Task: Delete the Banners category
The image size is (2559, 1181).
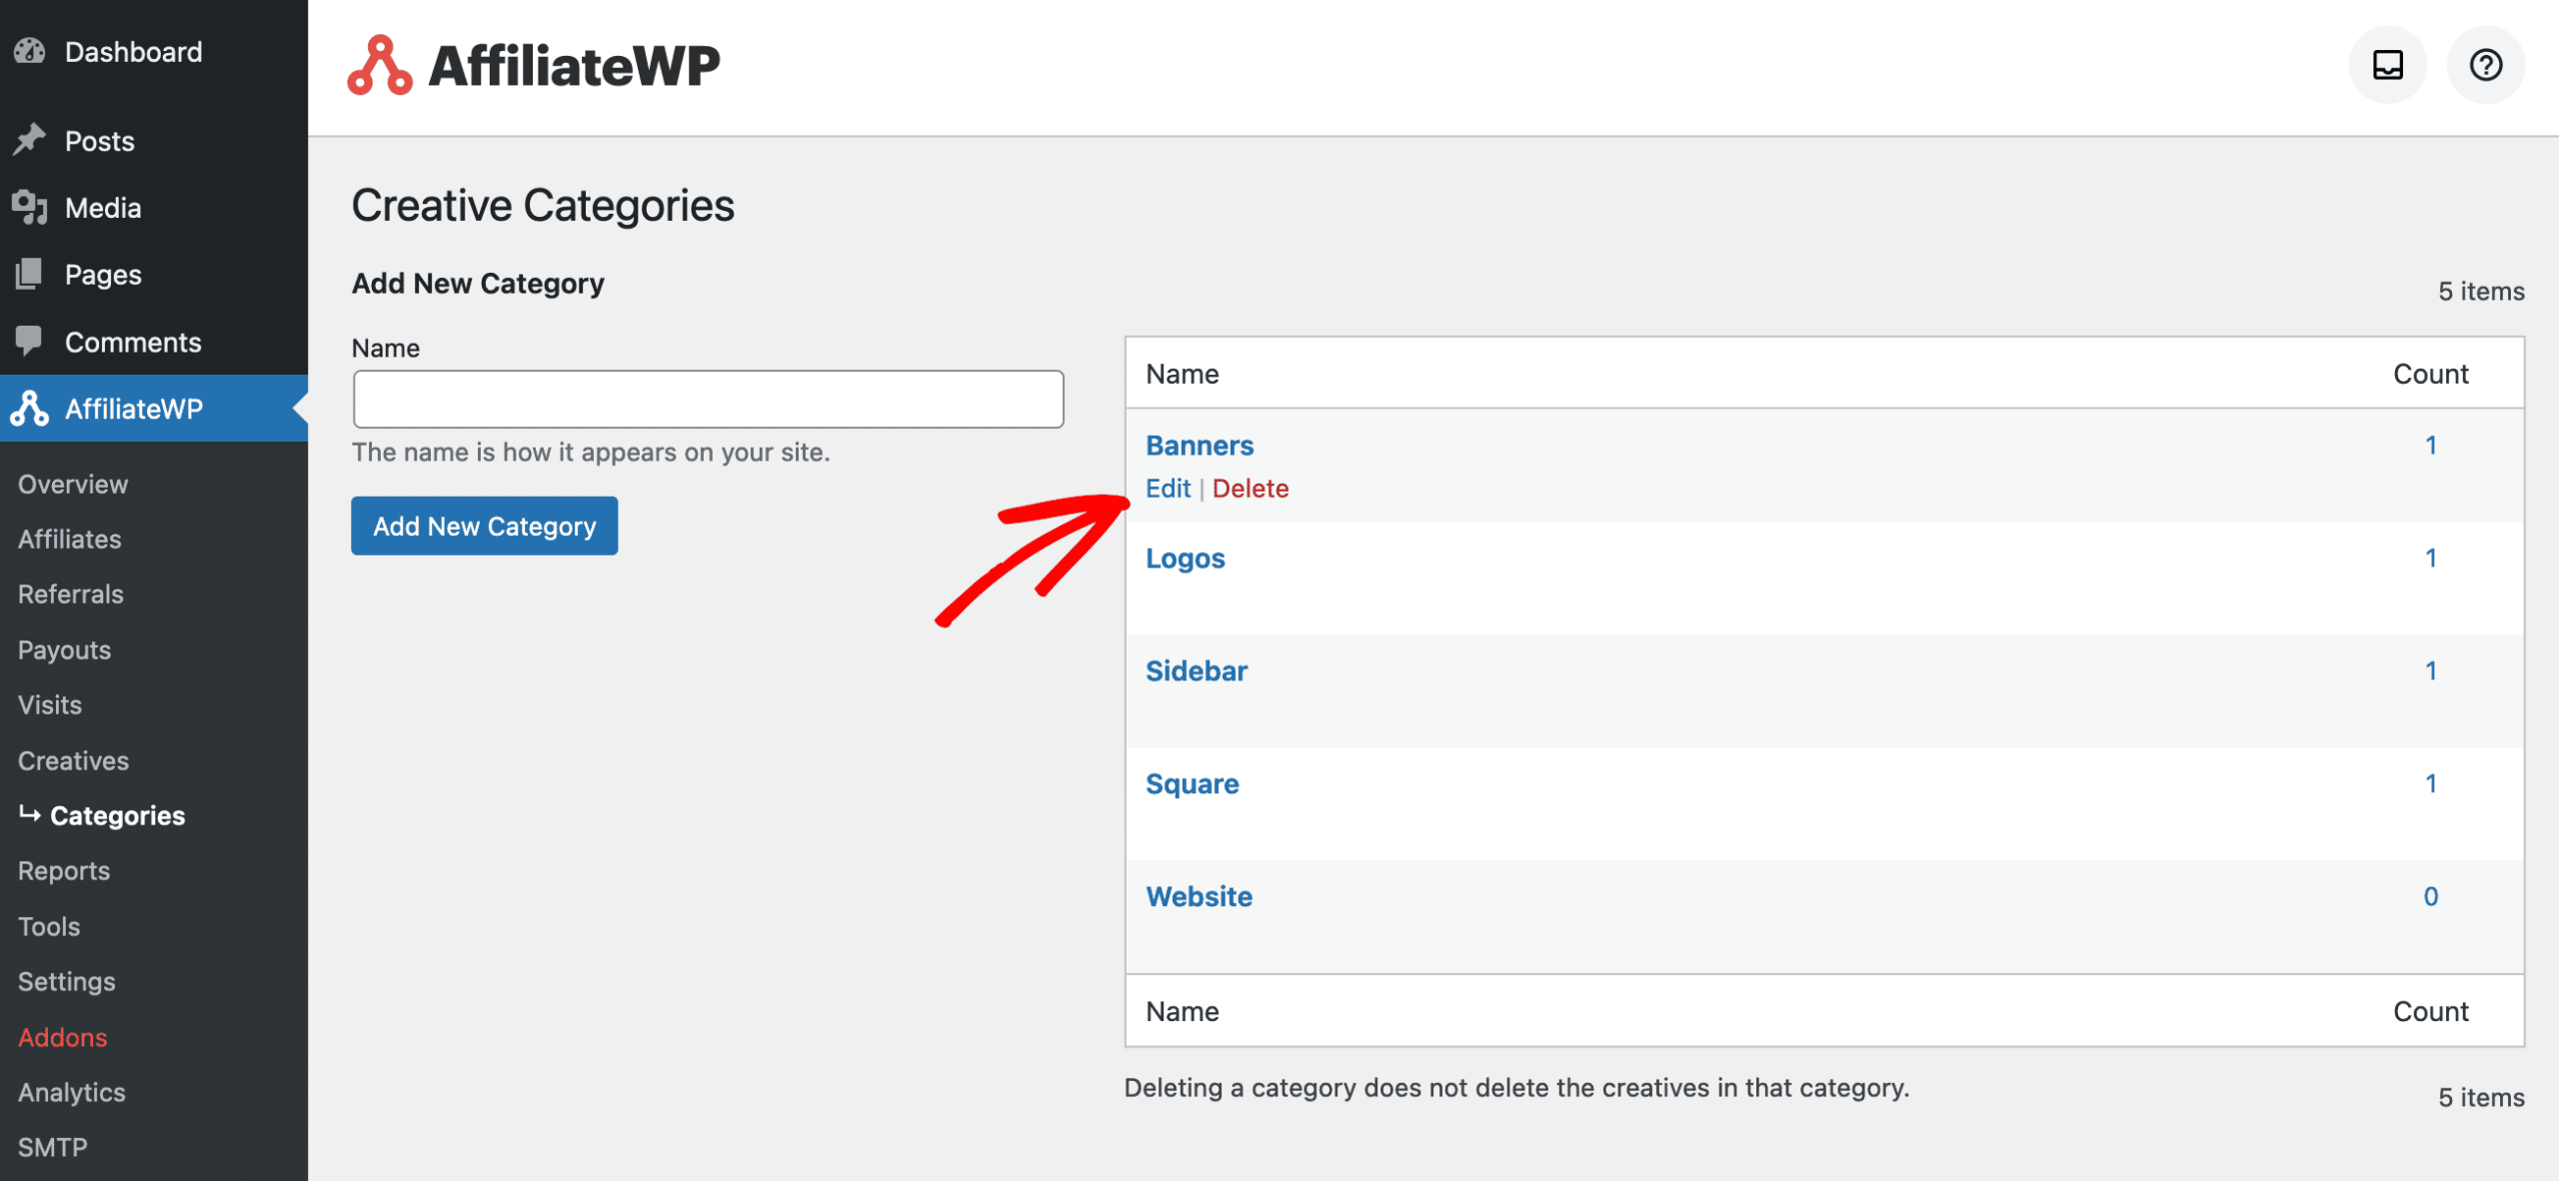Action: pyautogui.click(x=1250, y=489)
